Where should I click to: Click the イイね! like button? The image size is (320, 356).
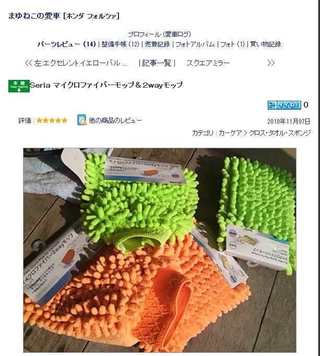285,105
